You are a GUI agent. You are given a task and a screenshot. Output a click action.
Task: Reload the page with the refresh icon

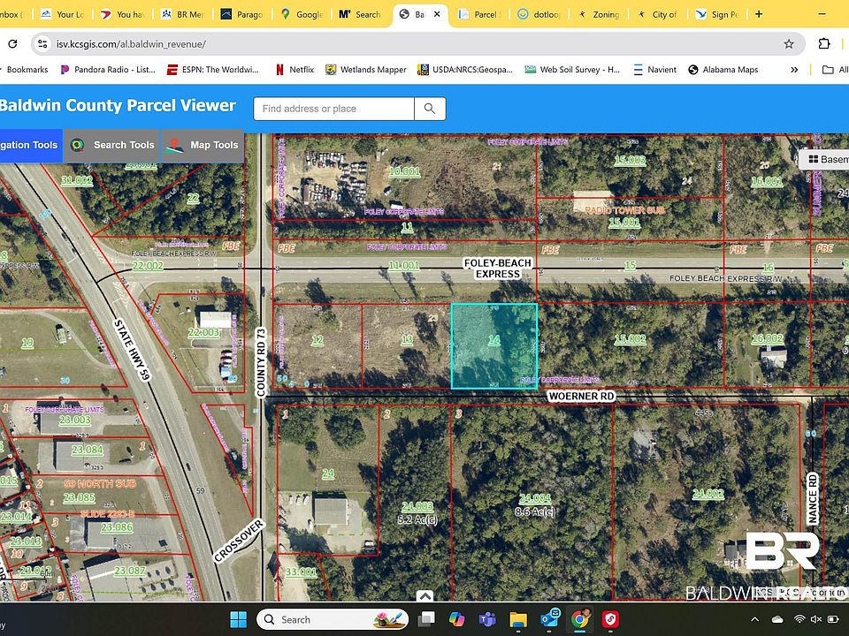point(12,44)
